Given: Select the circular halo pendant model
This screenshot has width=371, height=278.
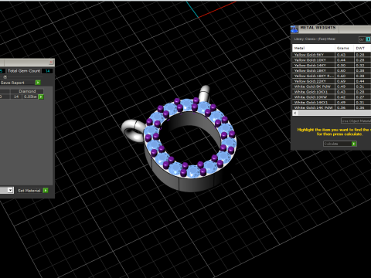Looking at the screenshot, I should coord(190,144).
